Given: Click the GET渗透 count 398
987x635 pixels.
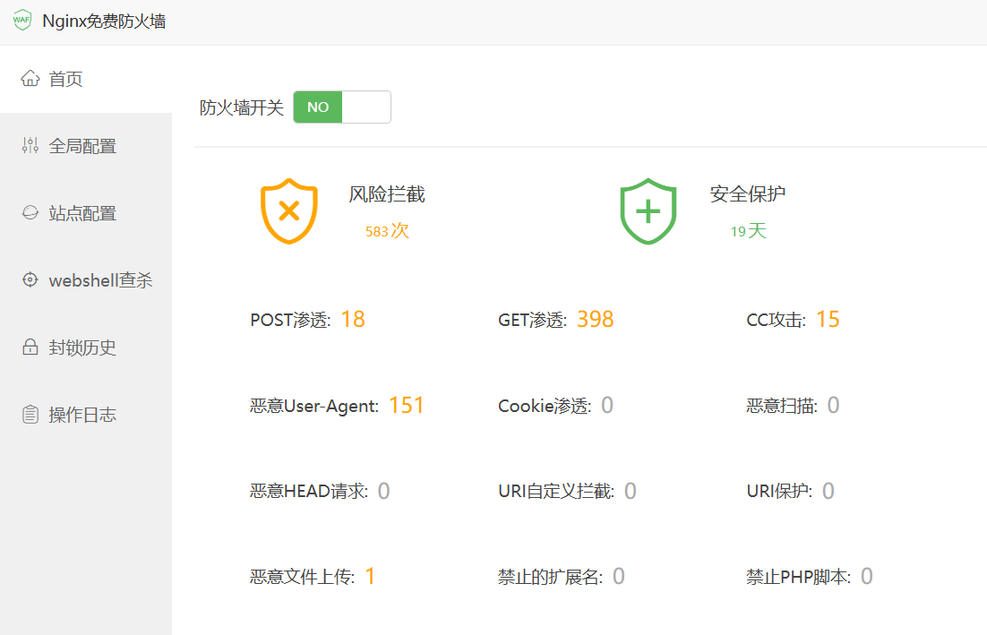Looking at the screenshot, I should (x=595, y=320).
